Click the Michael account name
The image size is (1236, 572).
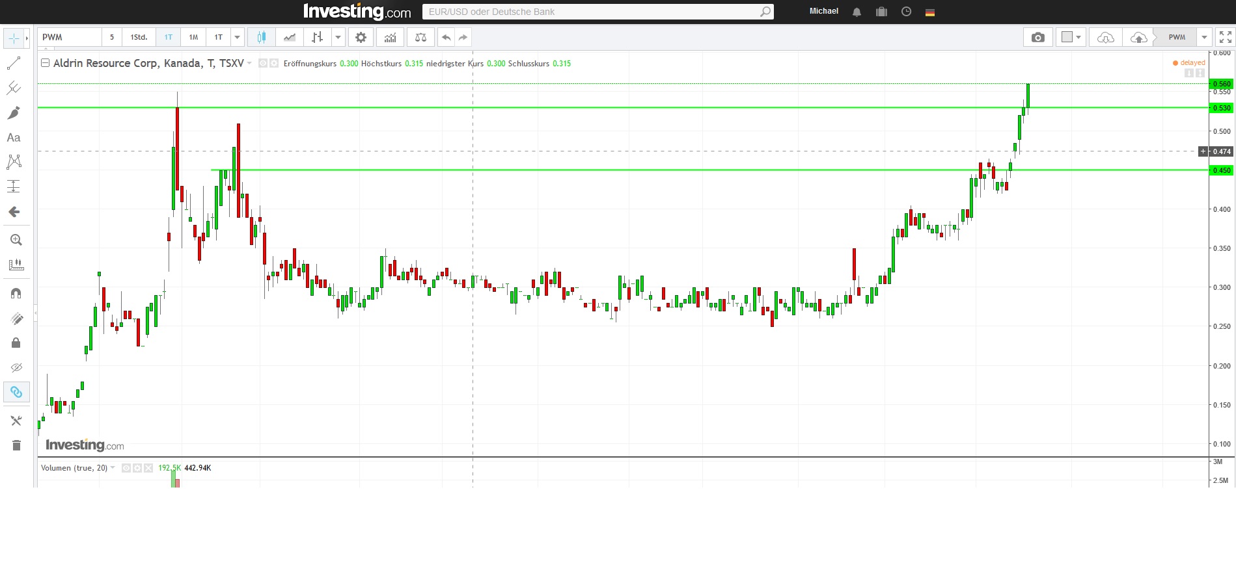pyautogui.click(x=823, y=11)
